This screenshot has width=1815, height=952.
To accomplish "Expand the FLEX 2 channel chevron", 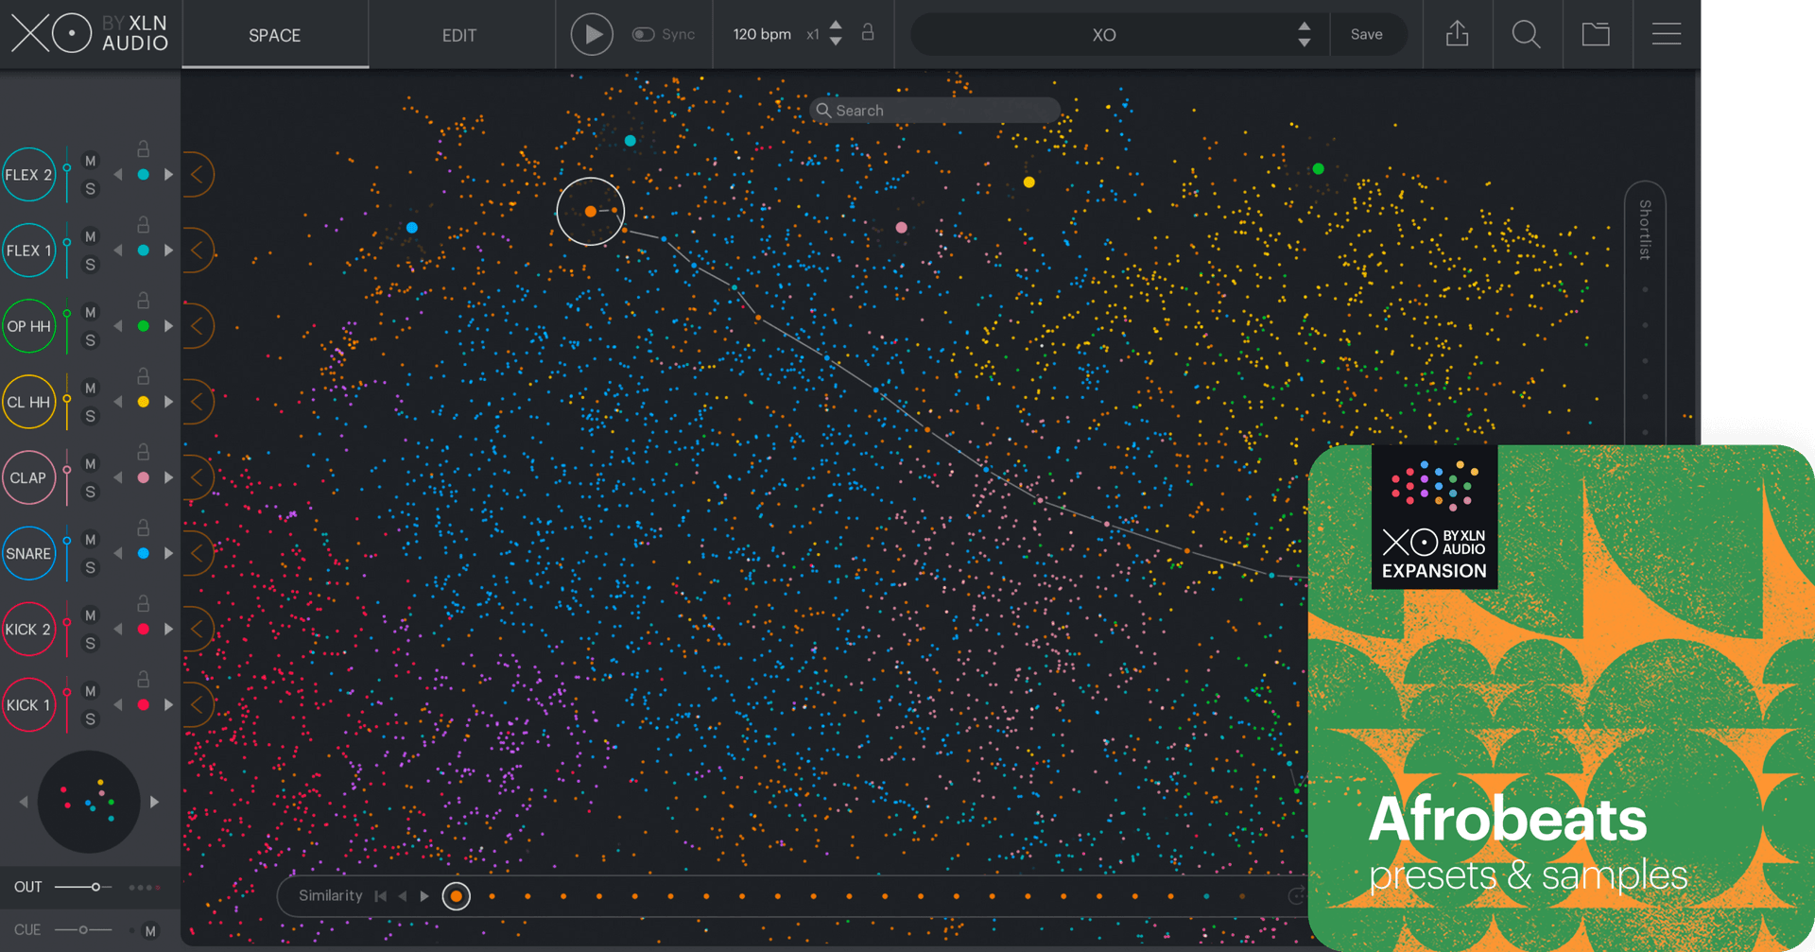I will point(197,175).
